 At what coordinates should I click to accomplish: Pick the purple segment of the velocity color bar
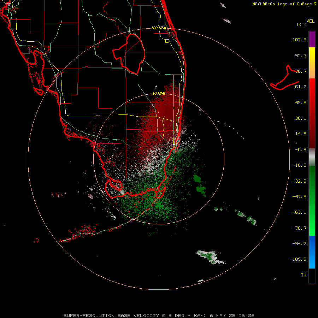tap(312, 39)
